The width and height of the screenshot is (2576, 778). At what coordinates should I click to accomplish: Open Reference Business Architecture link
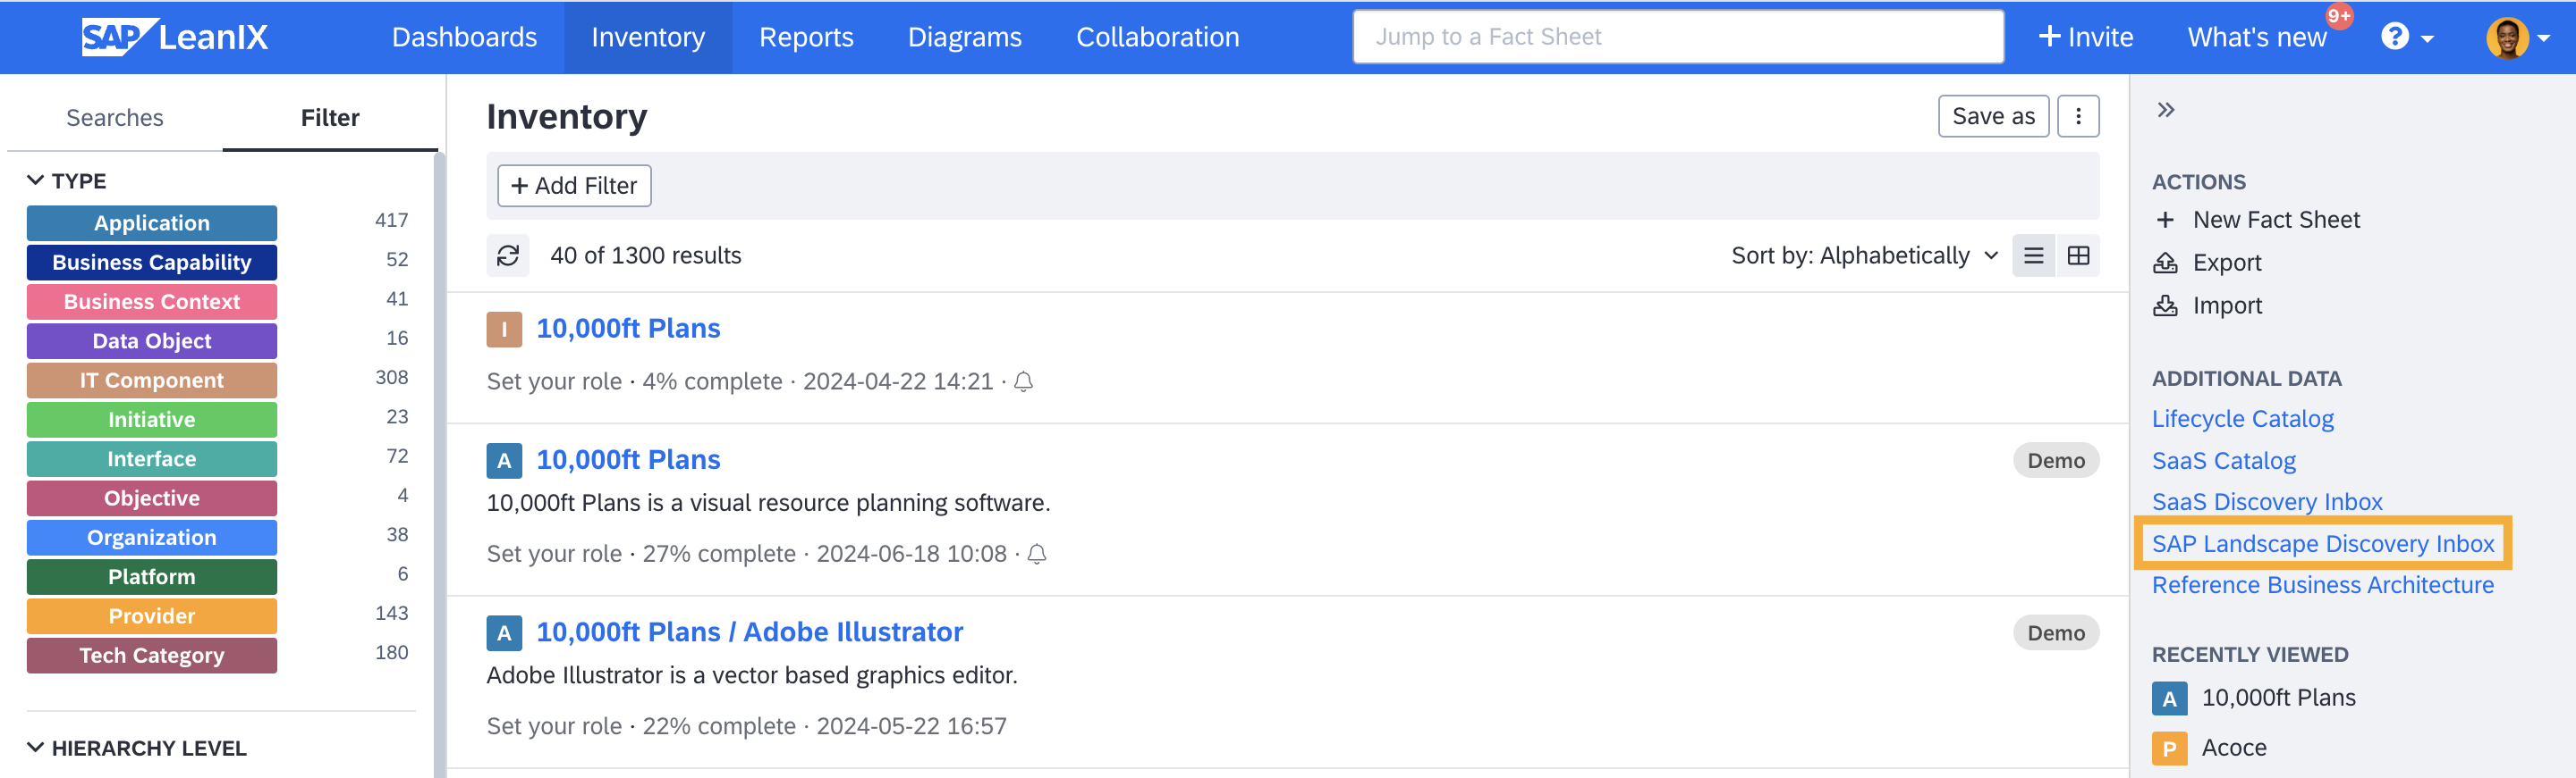point(2322,585)
